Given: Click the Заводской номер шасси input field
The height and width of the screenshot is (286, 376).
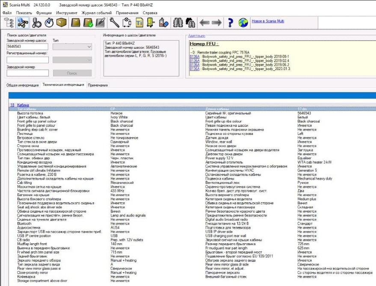Looking at the screenshot, I should click(27, 47).
